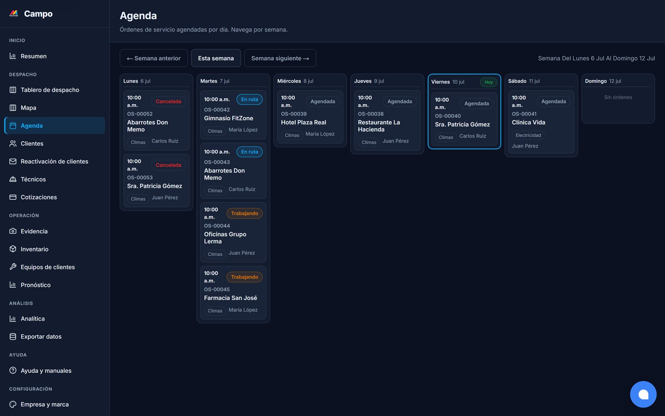This screenshot has width=665, height=416.
Task: Open the Clientes people icon
Action: [13, 144]
